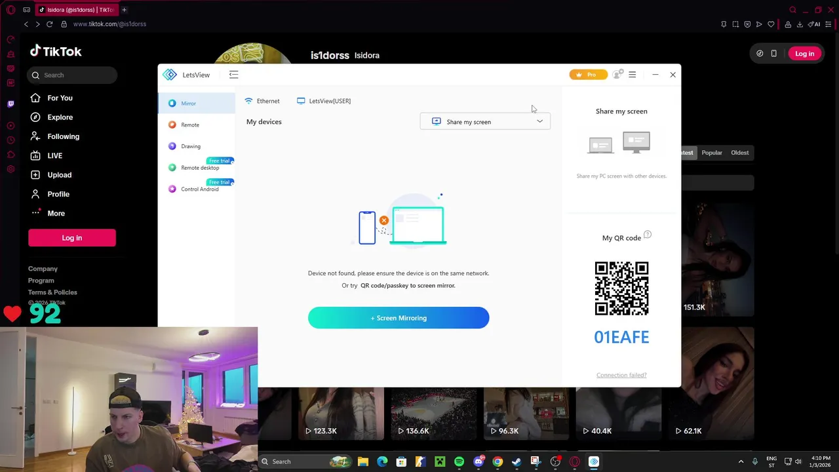Click the browser downloads icon
This screenshot has width=839, height=472.
(x=800, y=24)
